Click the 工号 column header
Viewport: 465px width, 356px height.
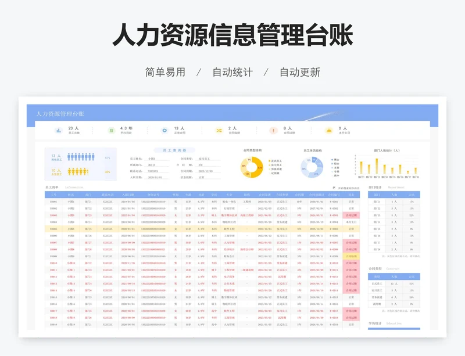click(53, 195)
